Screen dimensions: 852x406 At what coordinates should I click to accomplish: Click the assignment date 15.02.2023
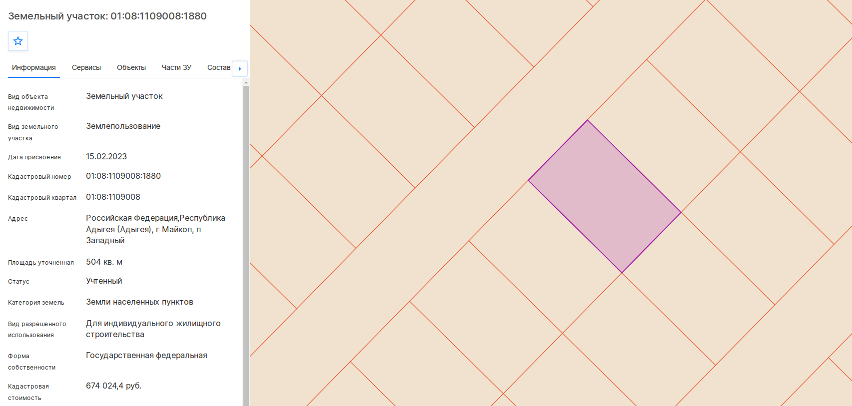coord(106,157)
